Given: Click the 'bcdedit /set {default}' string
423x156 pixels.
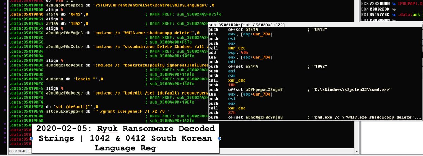Looking at the screenshot, I should pos(153,93).
